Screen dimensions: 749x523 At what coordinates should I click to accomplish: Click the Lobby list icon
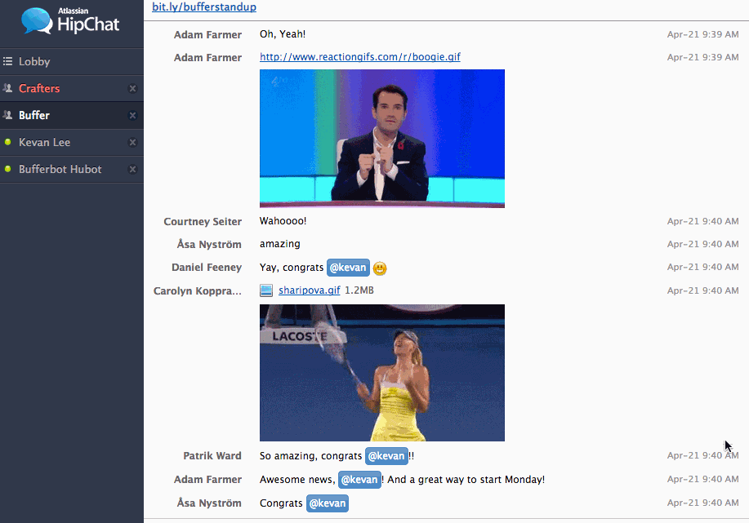(7, 61)
